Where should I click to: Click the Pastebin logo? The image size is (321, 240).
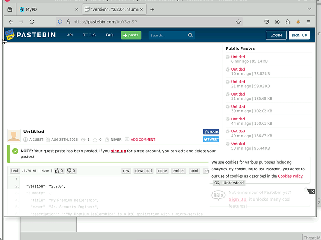point(30,35)
